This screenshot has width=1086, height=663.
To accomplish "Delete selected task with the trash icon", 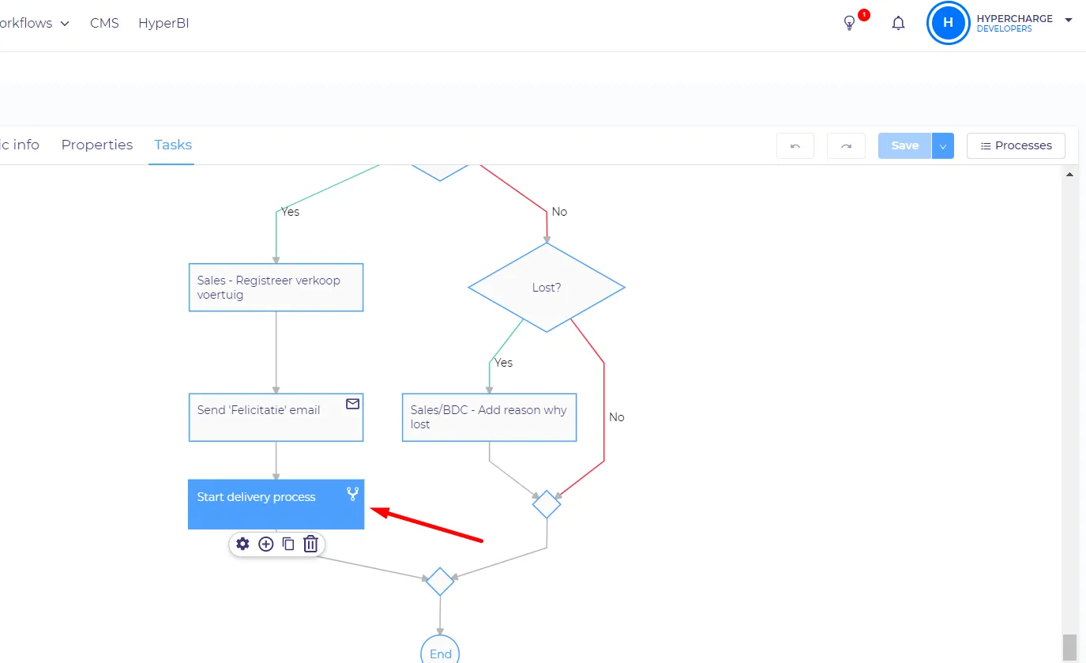I will click(x=310, y=544).
